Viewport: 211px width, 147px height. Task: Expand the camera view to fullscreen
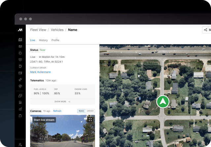90,120
